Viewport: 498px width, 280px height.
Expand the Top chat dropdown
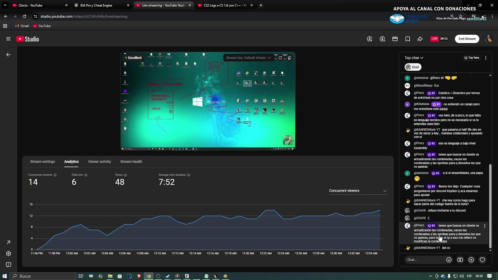(414, 58)
